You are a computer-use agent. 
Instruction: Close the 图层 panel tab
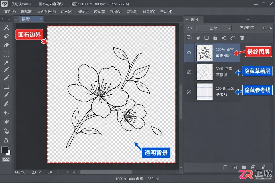pyautogui.click(x=201, y=19)
